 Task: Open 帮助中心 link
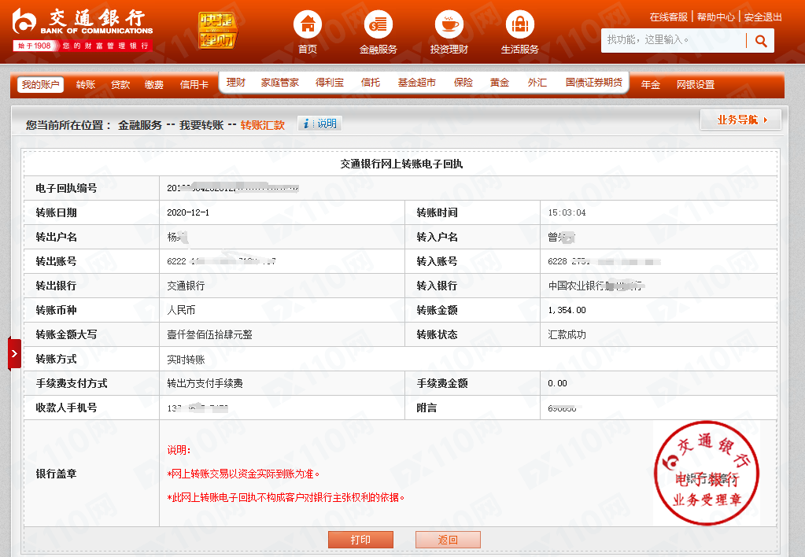(715, 17)
